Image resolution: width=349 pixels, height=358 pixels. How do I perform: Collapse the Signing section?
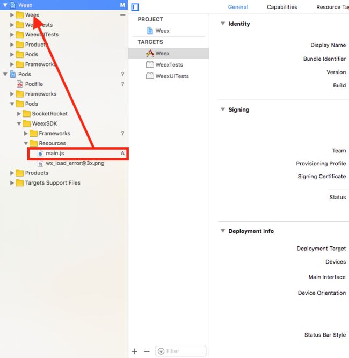pos(223,109)
